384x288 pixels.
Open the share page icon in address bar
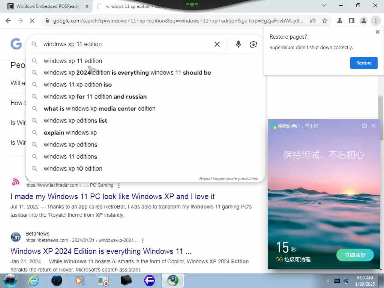[x=313, y=21]
